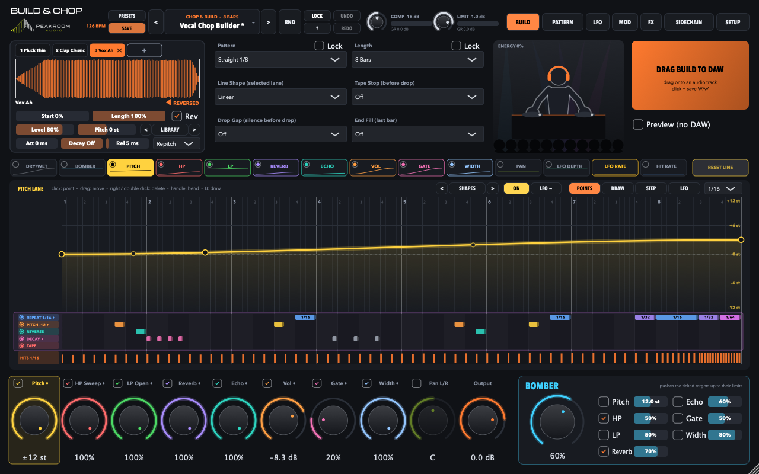Open the 1/16 grid resolution dropdown
The width and height of the screenshot is (759, 474).
[723, 188]
